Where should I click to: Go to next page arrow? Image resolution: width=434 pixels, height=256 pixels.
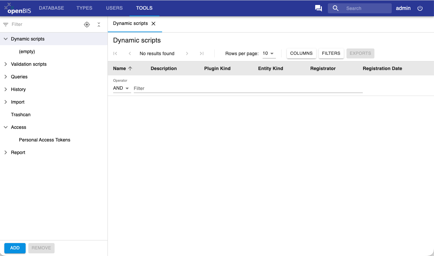(x=187, y=53)
